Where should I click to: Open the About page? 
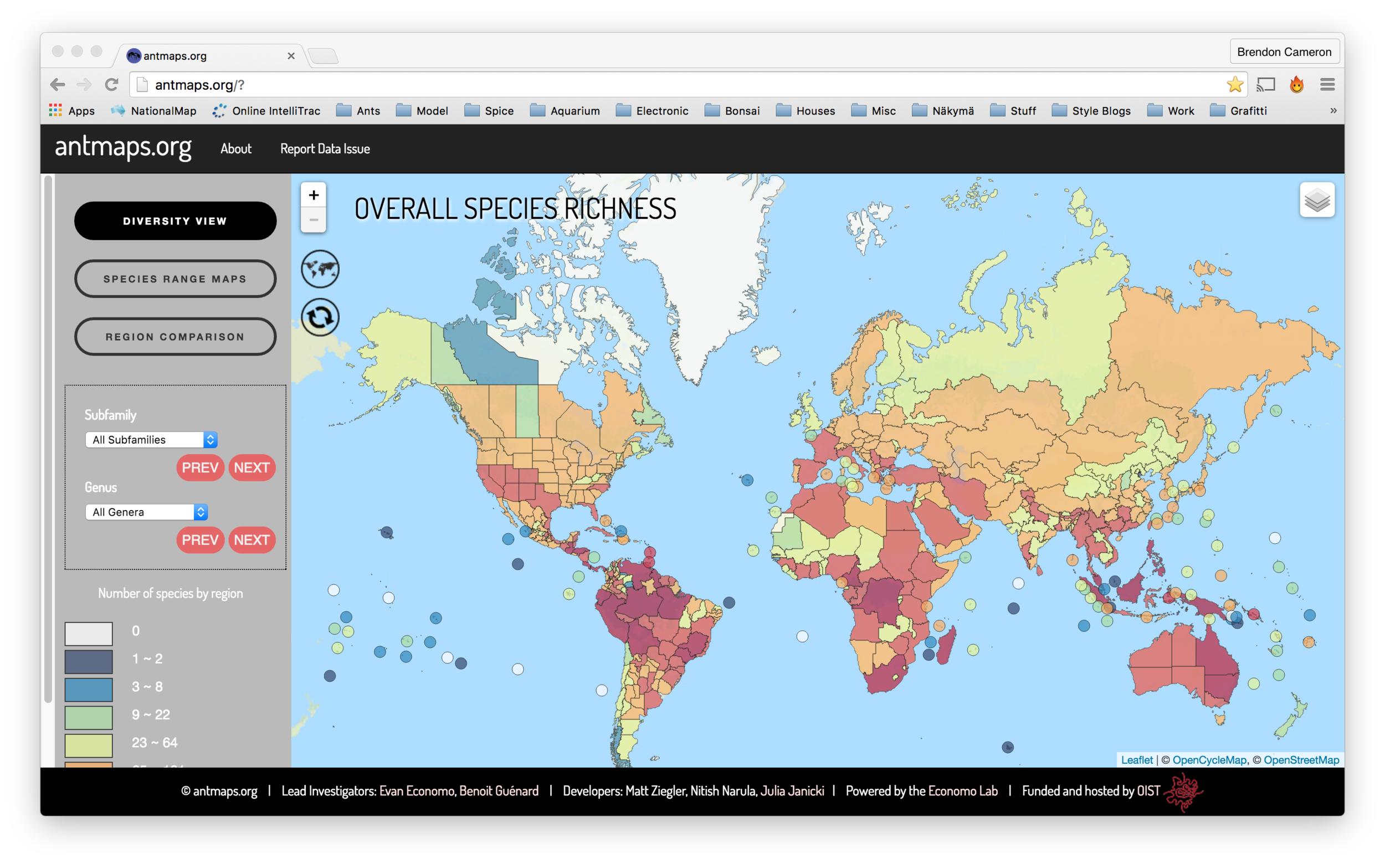coord(235,148)
